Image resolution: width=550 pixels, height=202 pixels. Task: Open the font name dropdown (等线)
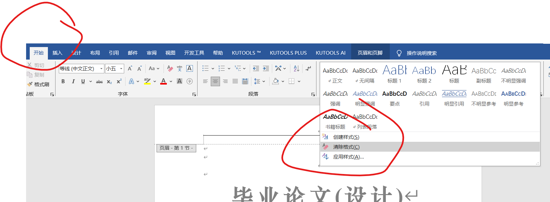[101, 68]
